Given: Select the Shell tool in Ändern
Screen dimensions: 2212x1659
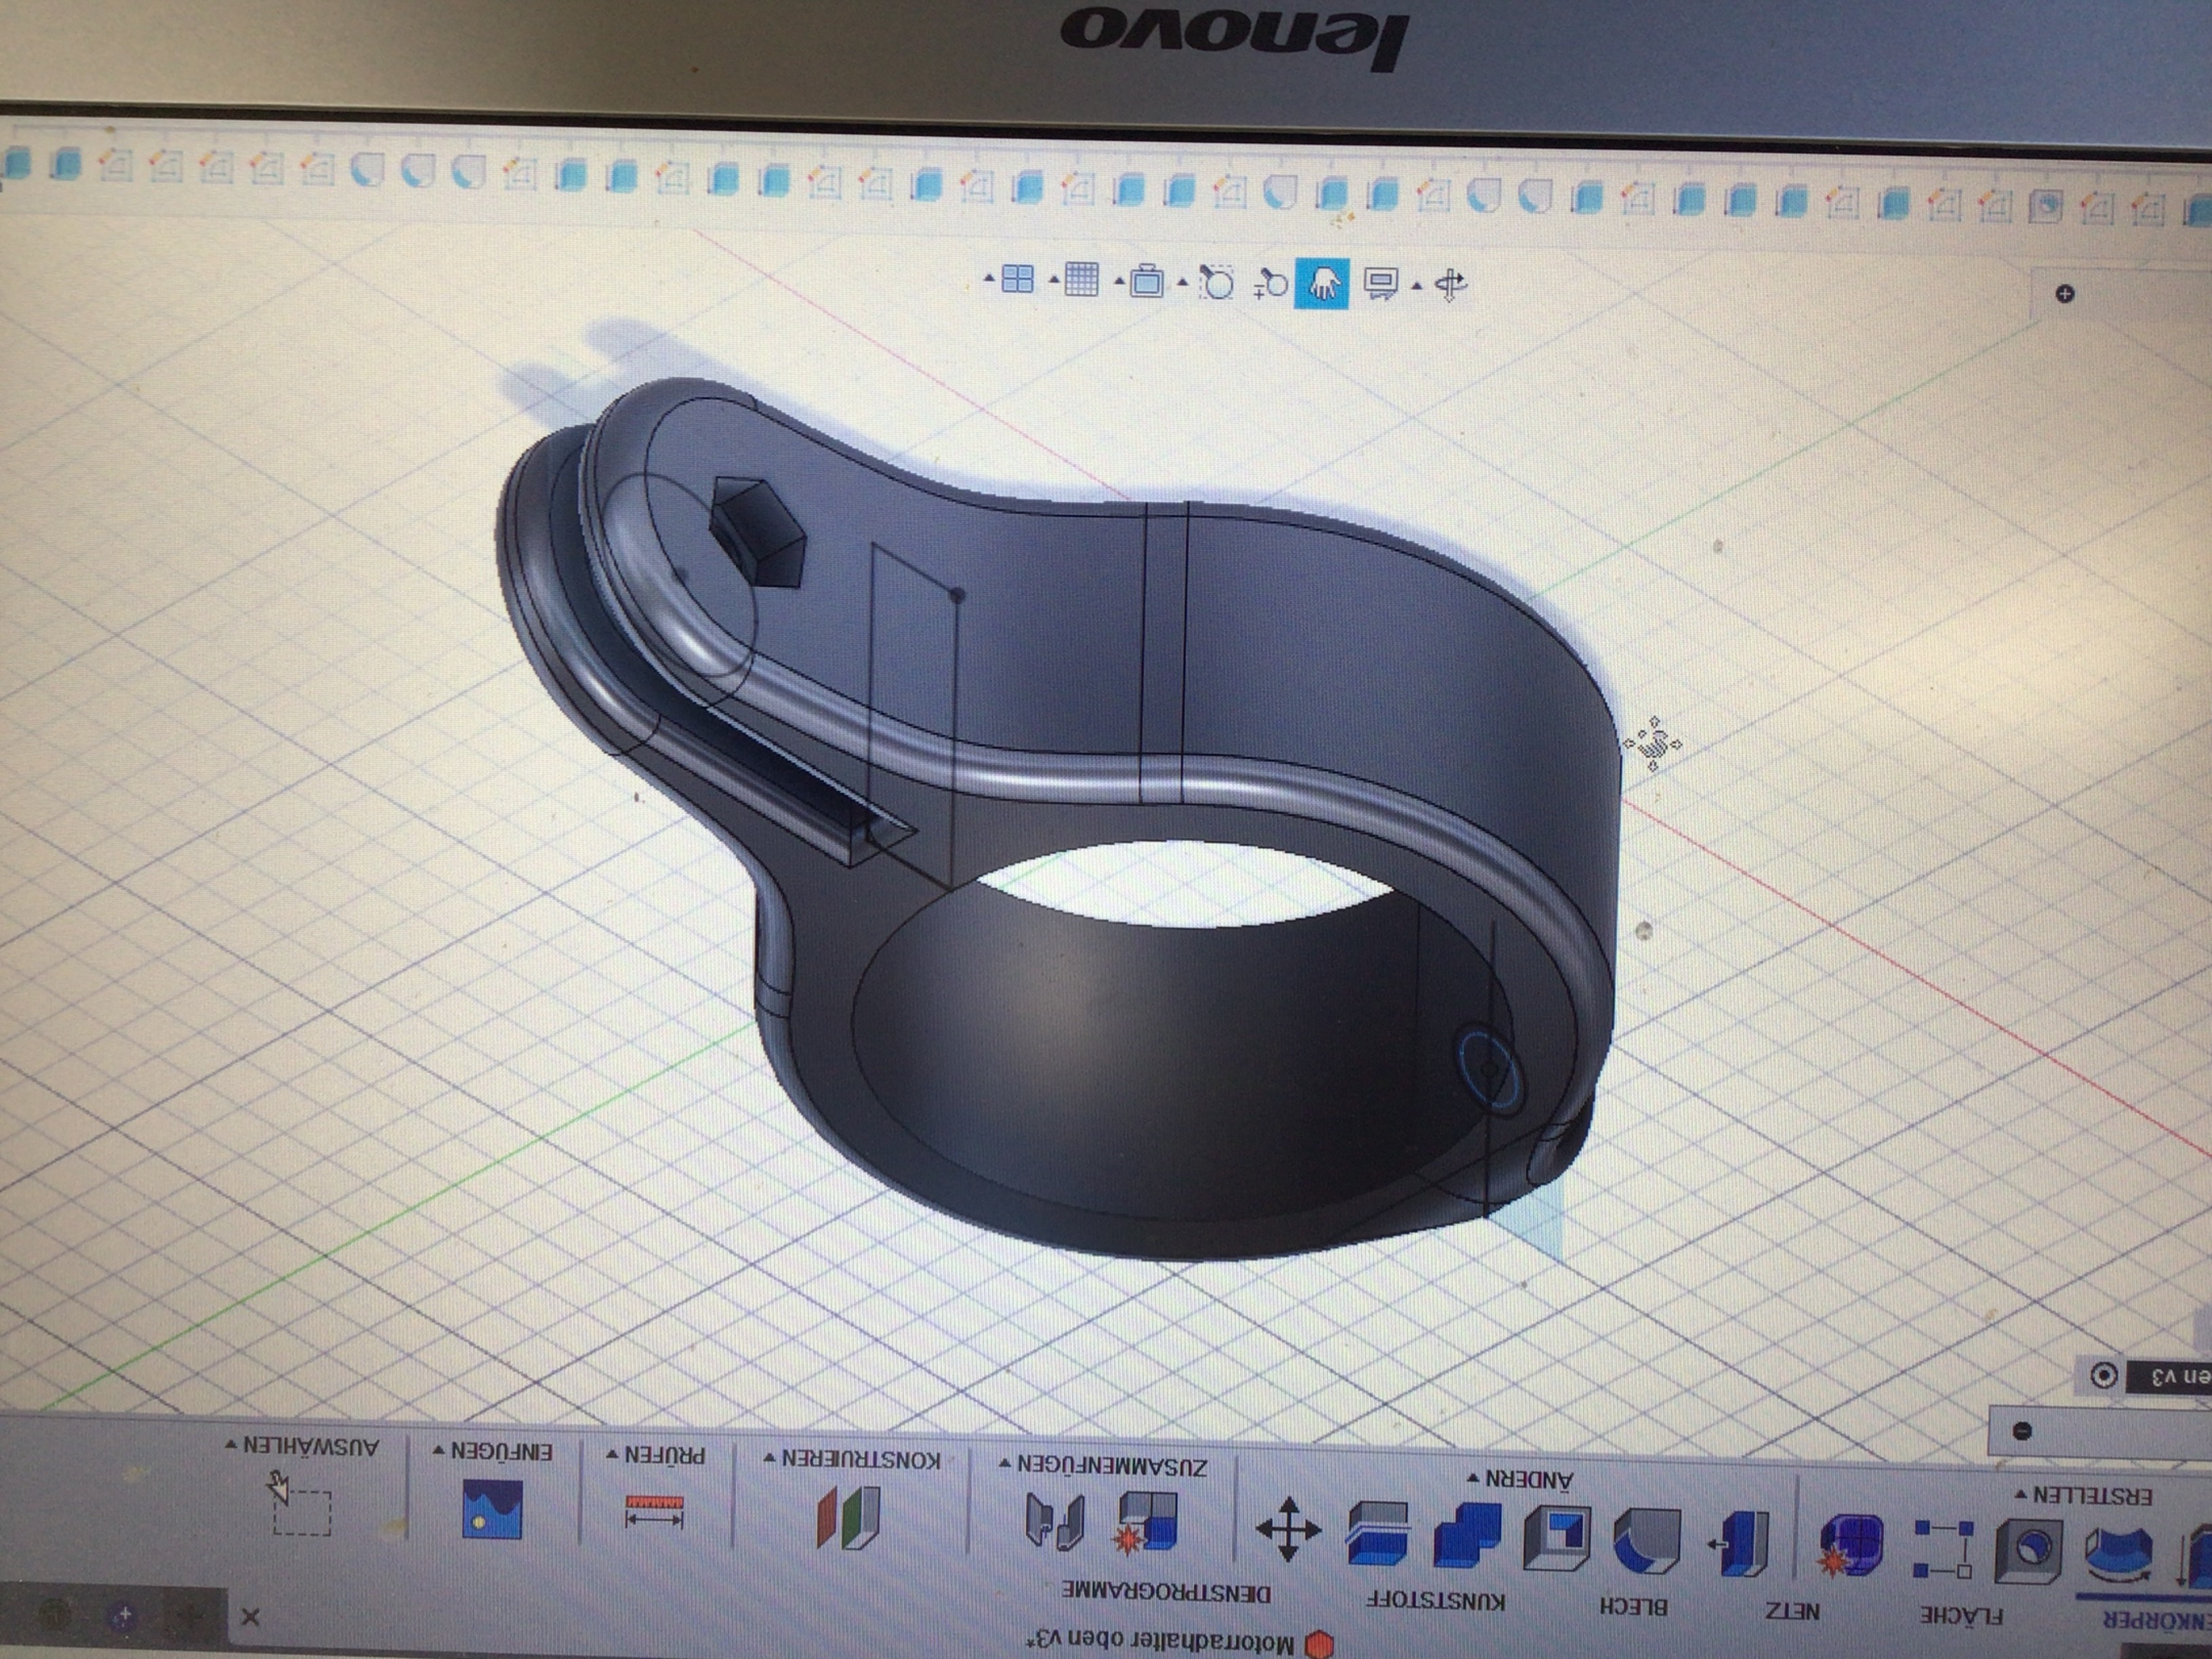Looking at the screenshot, I should point(1557,1537).
